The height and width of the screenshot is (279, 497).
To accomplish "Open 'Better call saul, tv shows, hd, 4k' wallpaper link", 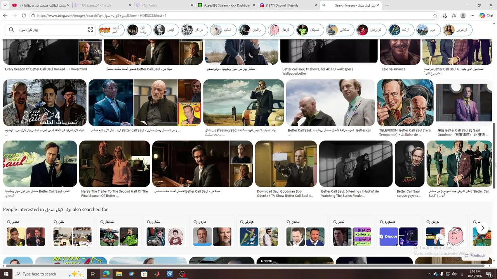I will [318, 71].
